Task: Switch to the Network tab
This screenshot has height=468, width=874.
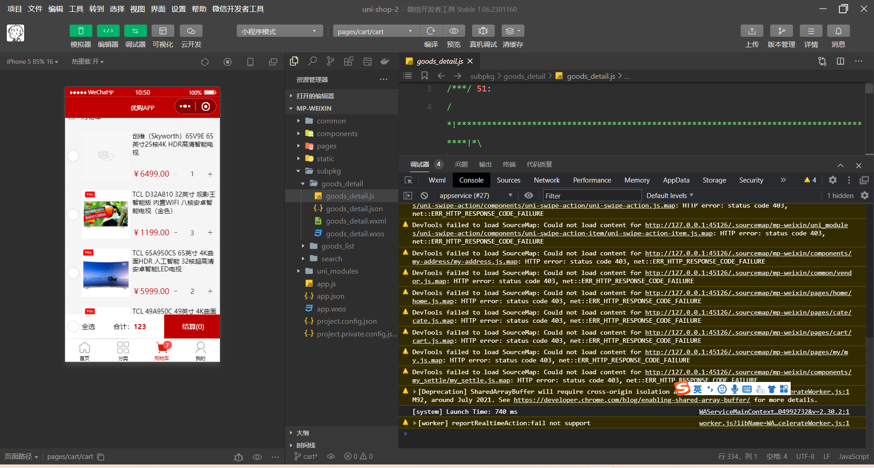Action: (547, 180)
